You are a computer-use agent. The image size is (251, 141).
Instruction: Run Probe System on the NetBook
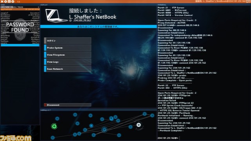click(x=68, y=48)
